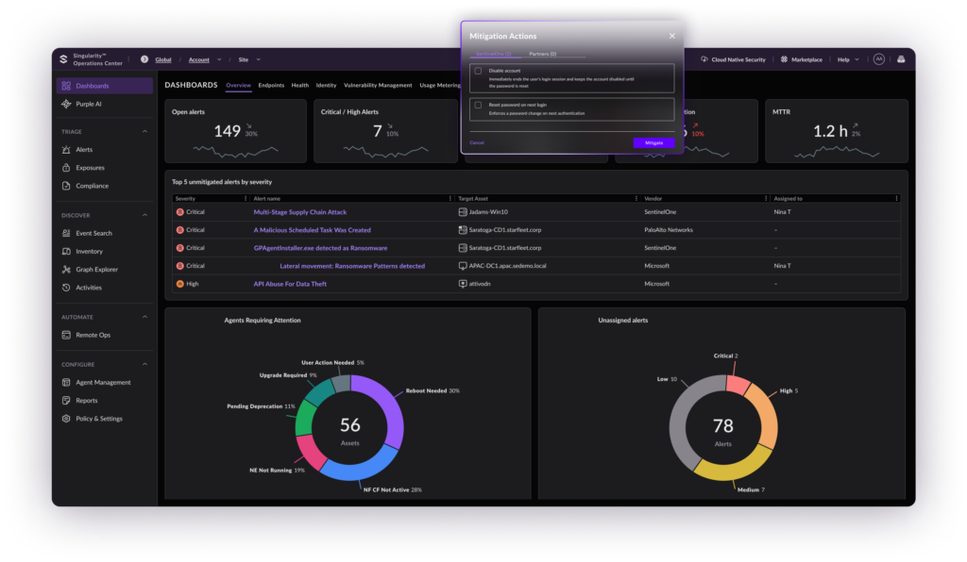Screen dimensions: 967x562
Task: Open the Purple AI sidebar icon
Action: pyautogui.click(x=66, y=104)
